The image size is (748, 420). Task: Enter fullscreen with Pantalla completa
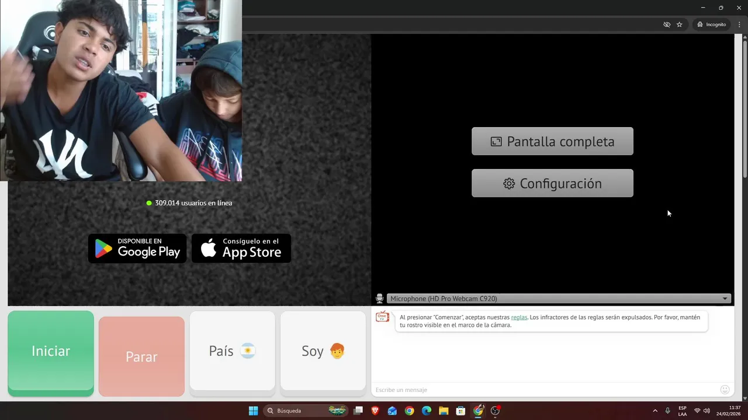(x=552, y=141)
